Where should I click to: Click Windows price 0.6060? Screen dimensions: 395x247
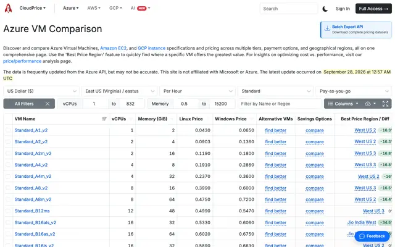point(246,222)
